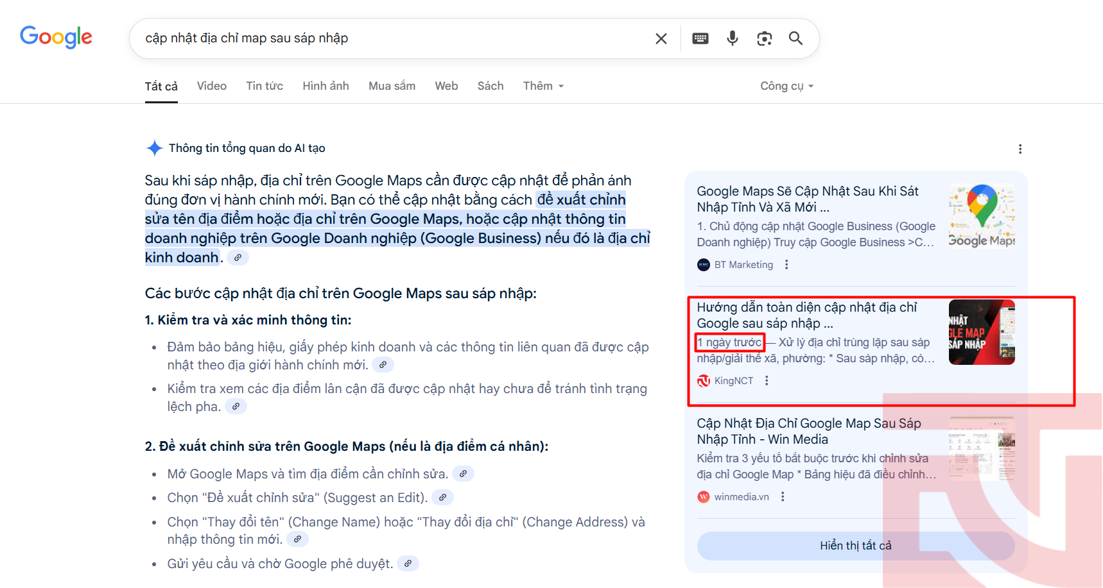Open link chip after 'lệch pha'
Image resolution: width=1103 pixels, height=588 pixels.
[236, 407]
